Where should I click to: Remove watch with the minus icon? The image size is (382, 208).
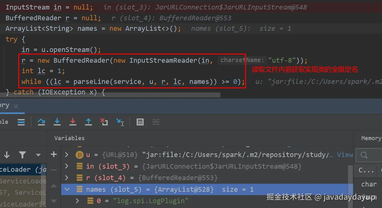pos(54,170)
